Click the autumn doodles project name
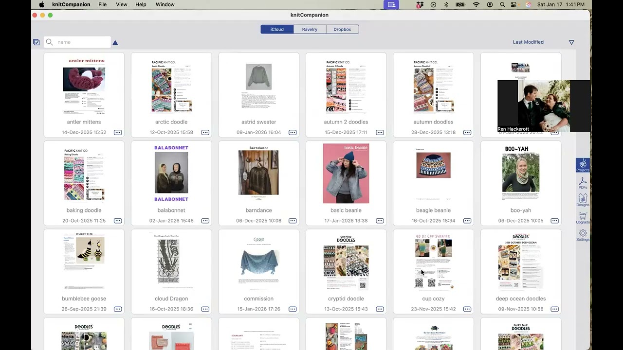Image resolution: width=623 pixels, height=350 pixels. 433,122
